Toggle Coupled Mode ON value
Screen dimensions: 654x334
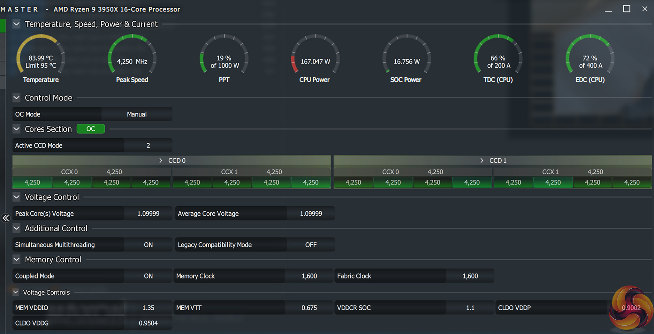coord(148,276)
